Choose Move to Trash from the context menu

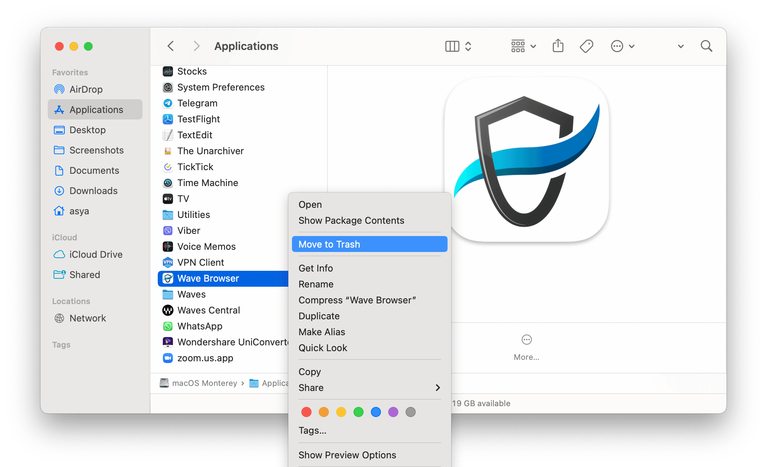click(369, 244)
